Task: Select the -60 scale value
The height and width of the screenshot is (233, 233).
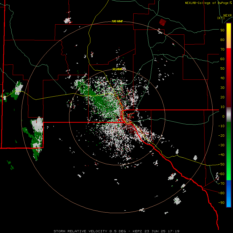Action: [x=221, y=174]
